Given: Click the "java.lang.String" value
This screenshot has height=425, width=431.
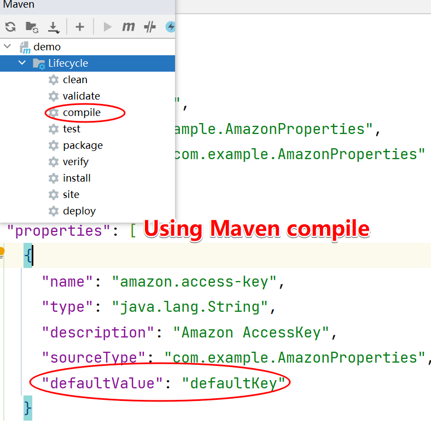Looking at the screenshot, I should coord(190,307).
